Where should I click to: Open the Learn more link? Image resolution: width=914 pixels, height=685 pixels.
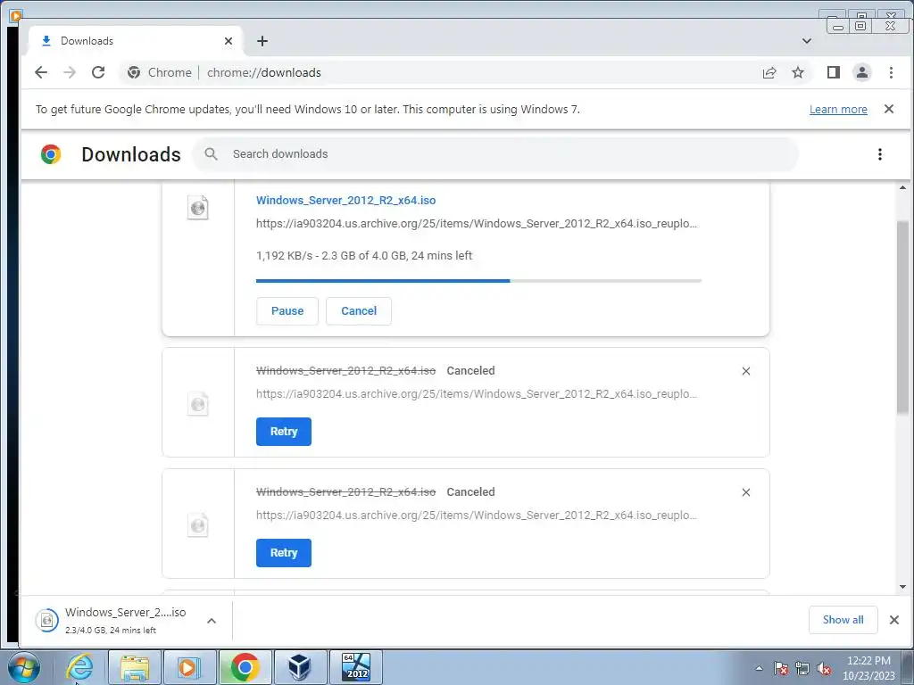point(838,110)
